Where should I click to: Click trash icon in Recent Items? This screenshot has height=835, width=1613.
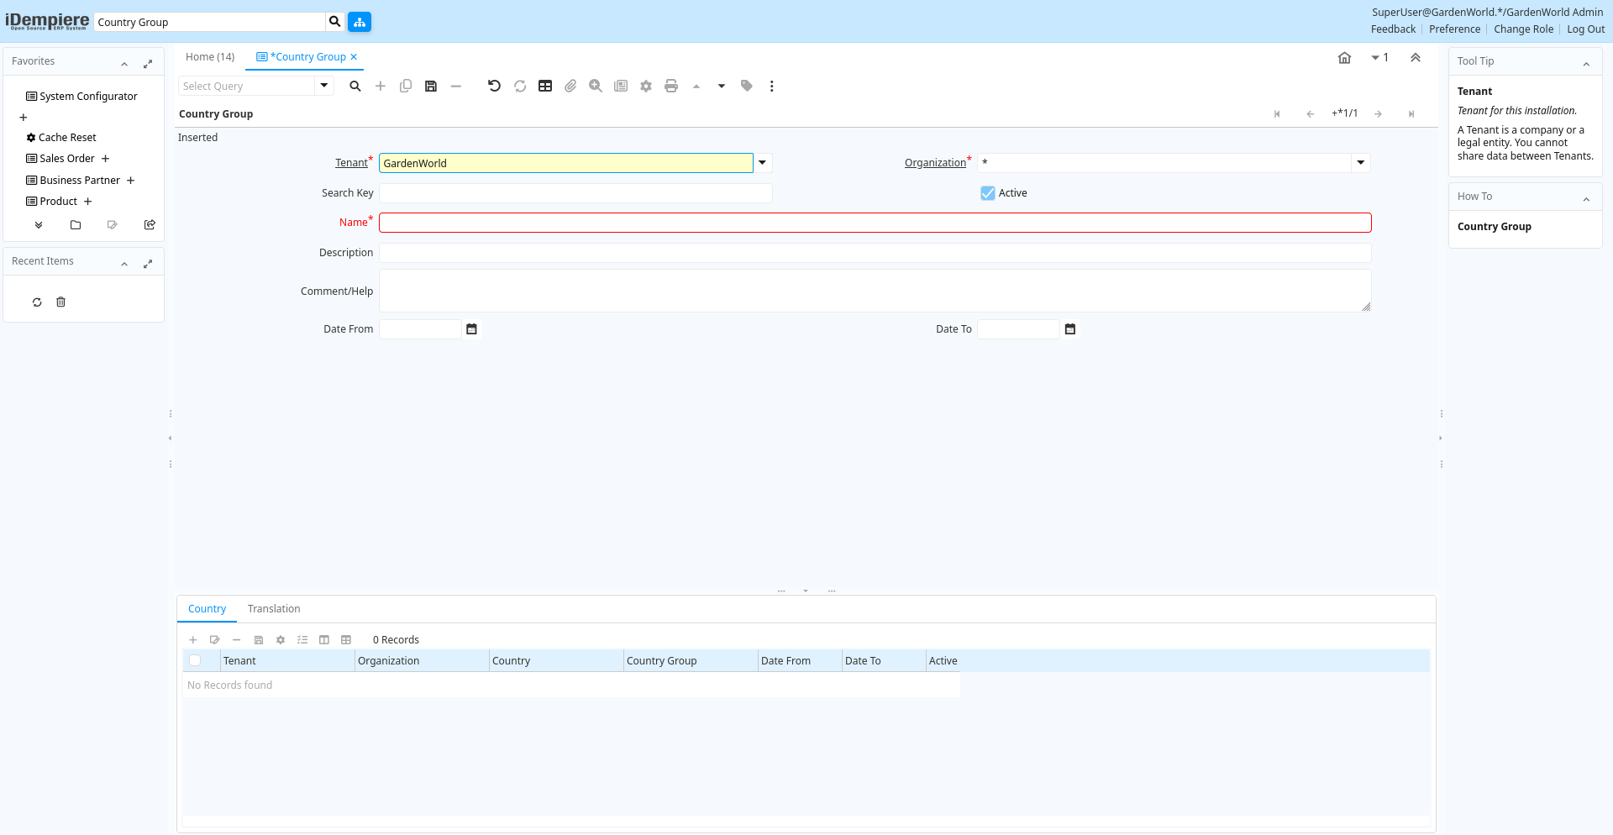click(x=60, y=302)
